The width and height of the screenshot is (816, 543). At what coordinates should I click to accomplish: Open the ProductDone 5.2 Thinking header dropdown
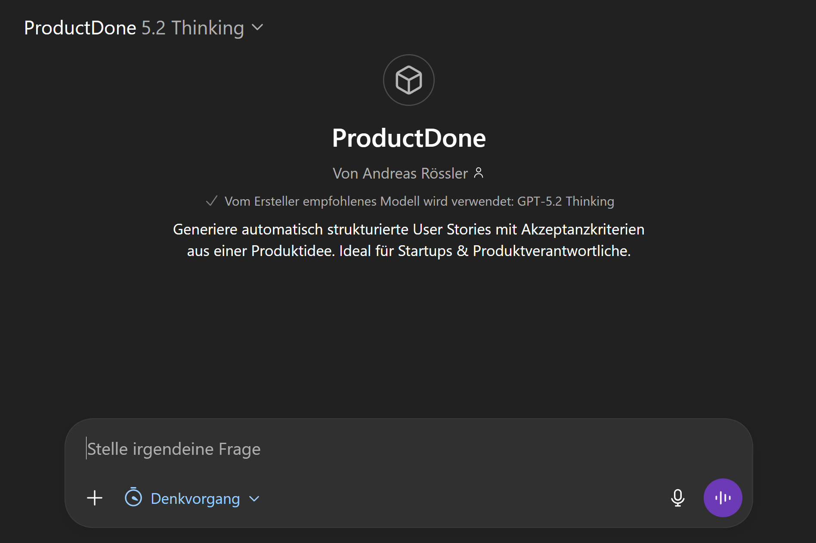pos(257,28)
